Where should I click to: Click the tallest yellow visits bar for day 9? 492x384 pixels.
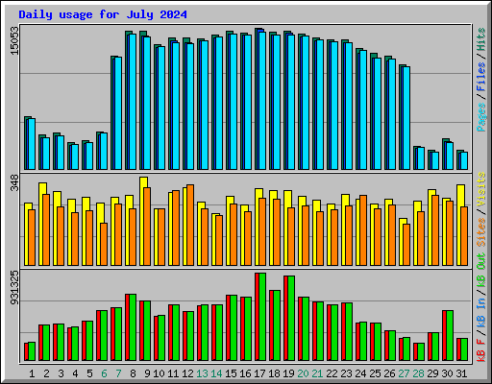point(143,221)
